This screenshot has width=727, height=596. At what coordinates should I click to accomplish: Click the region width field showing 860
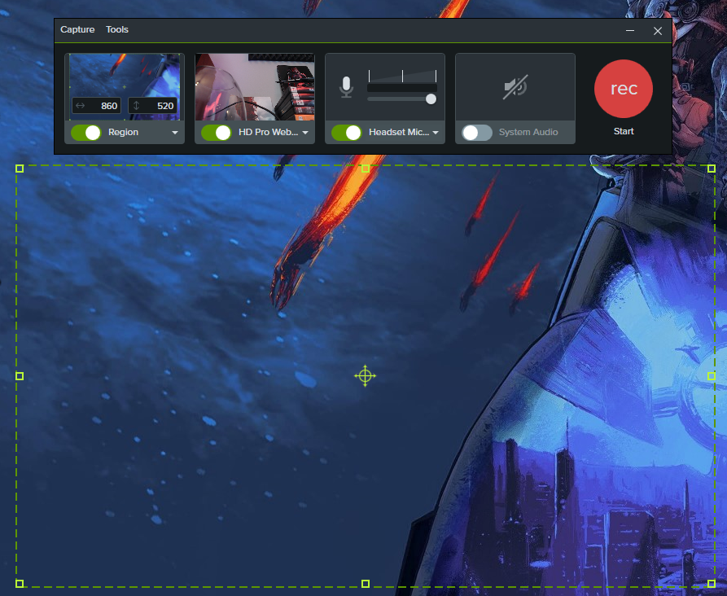(x=97, y=106)
